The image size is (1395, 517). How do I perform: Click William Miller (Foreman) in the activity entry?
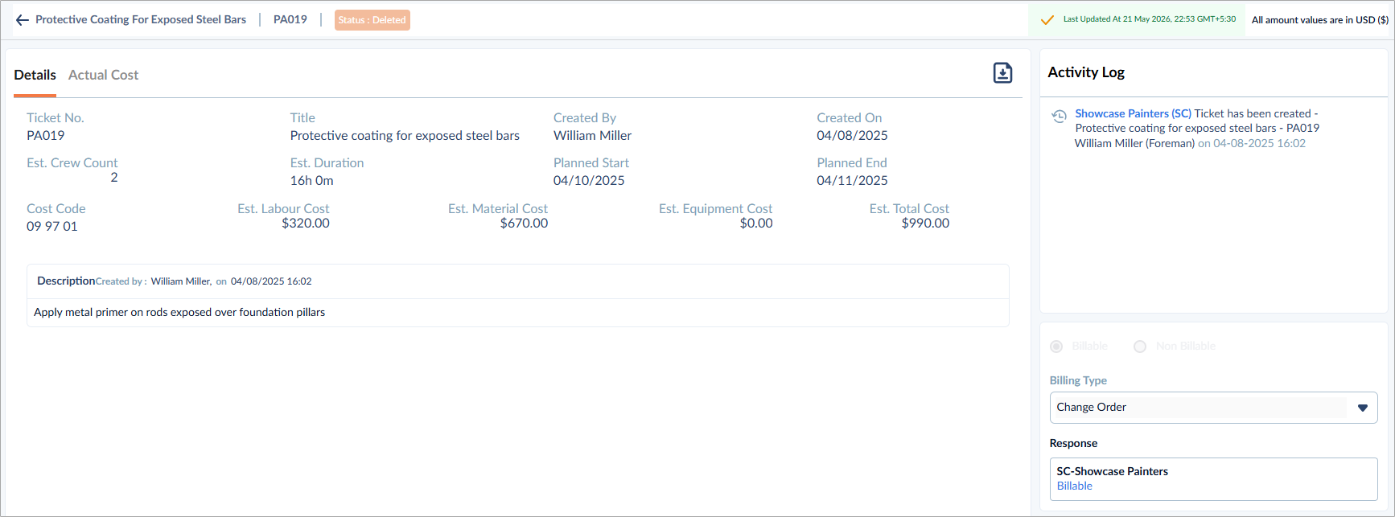tap(1134, 143)
